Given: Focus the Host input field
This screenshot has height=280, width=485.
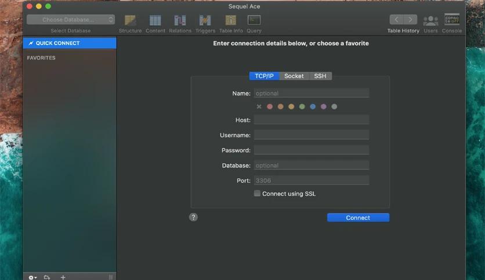Looking at the screenshot, I should coord(312,120).
